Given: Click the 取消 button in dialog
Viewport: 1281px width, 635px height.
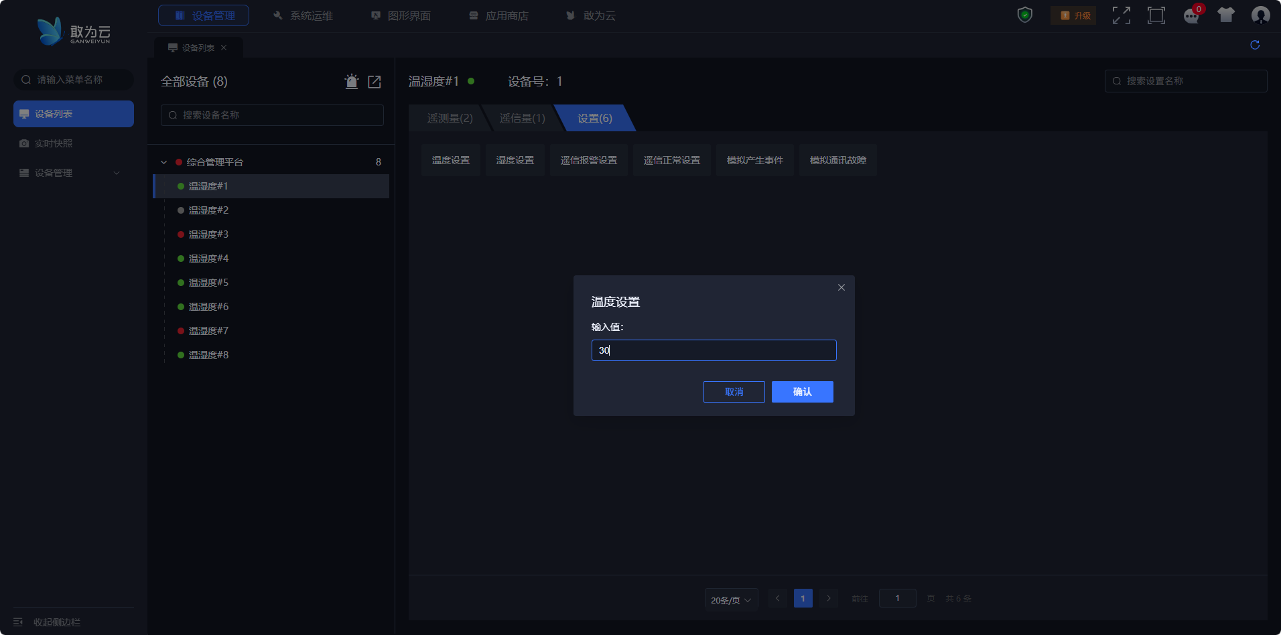Looking at the screenshot, I should click(x=734, y=392).
